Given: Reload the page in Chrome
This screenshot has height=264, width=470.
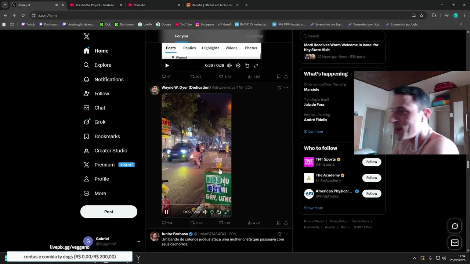Looking at the screenshot, I should [x=23, y=15].
